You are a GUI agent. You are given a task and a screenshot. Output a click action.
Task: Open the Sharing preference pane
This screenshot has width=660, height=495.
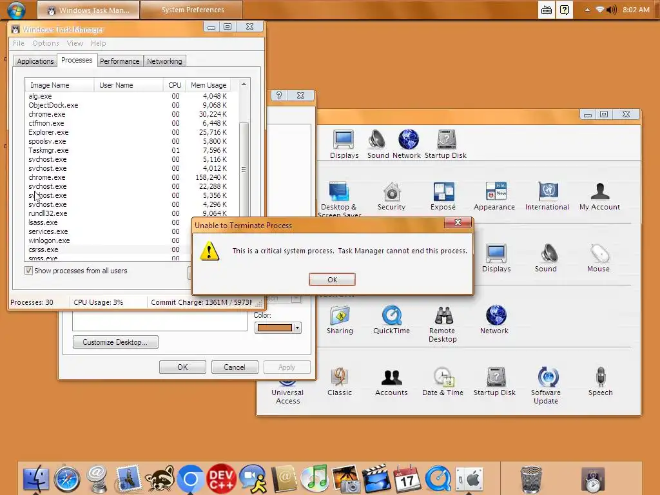(x=340, y=320)
